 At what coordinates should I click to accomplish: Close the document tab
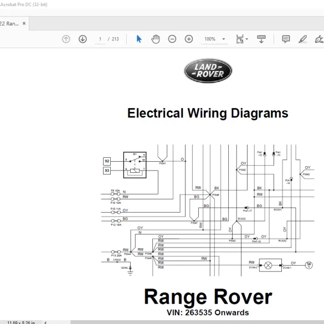click(24, 24)
